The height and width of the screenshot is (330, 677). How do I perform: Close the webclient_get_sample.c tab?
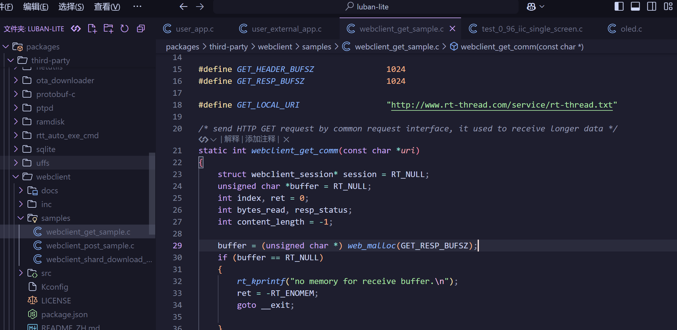452,29
